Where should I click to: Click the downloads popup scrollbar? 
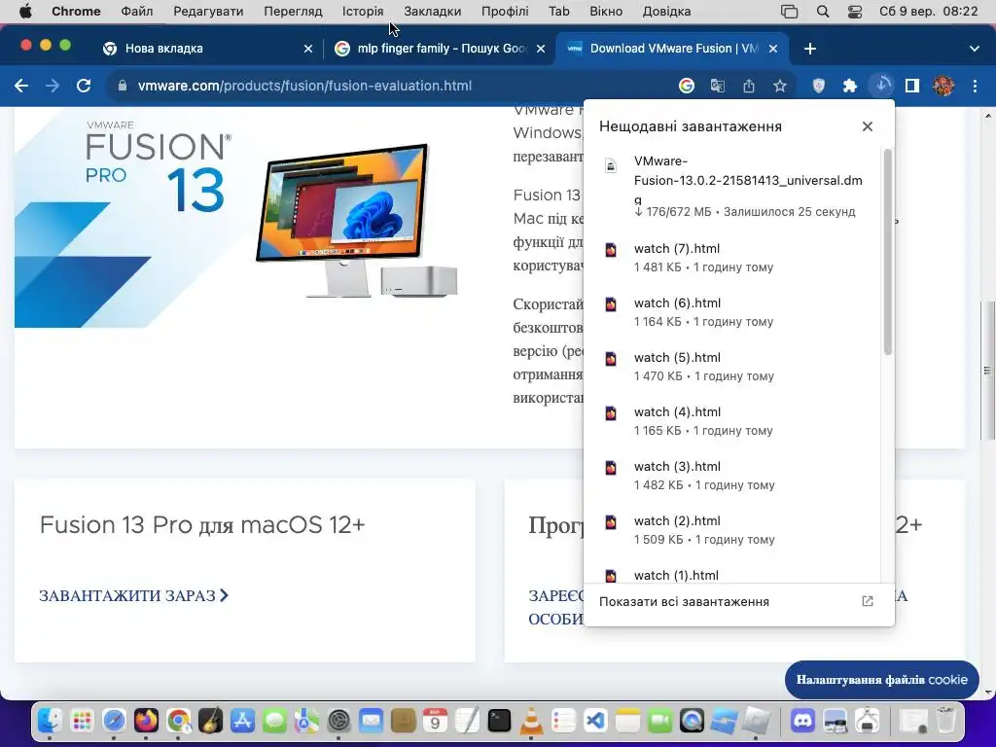coord(887,252)
